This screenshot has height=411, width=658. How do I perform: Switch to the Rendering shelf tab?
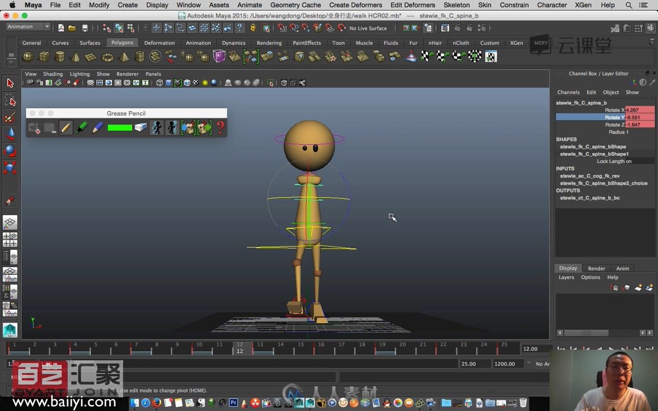(x=269, y=43)
